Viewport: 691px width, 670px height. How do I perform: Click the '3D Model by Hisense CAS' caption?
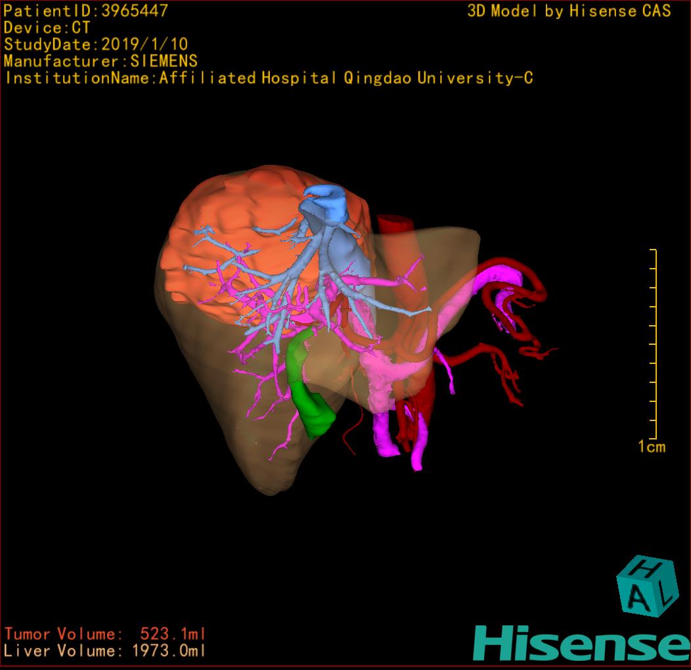569,11
